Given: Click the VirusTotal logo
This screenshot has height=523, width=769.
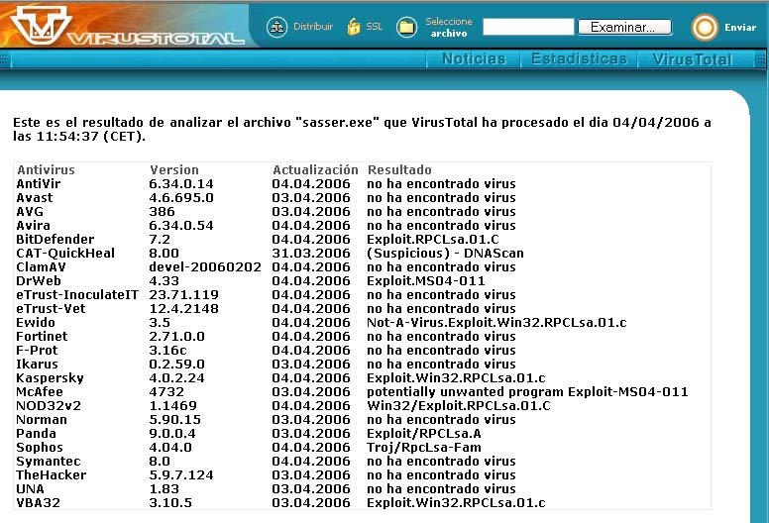Looking at the screenshot, I should click(x=128, y=26).
